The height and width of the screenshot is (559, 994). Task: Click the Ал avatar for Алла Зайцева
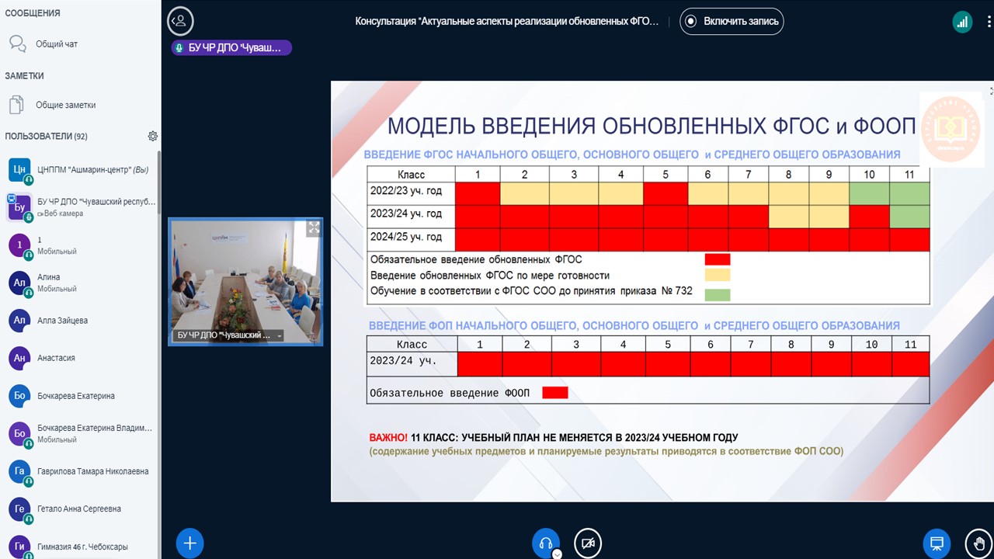coord(19,320)
